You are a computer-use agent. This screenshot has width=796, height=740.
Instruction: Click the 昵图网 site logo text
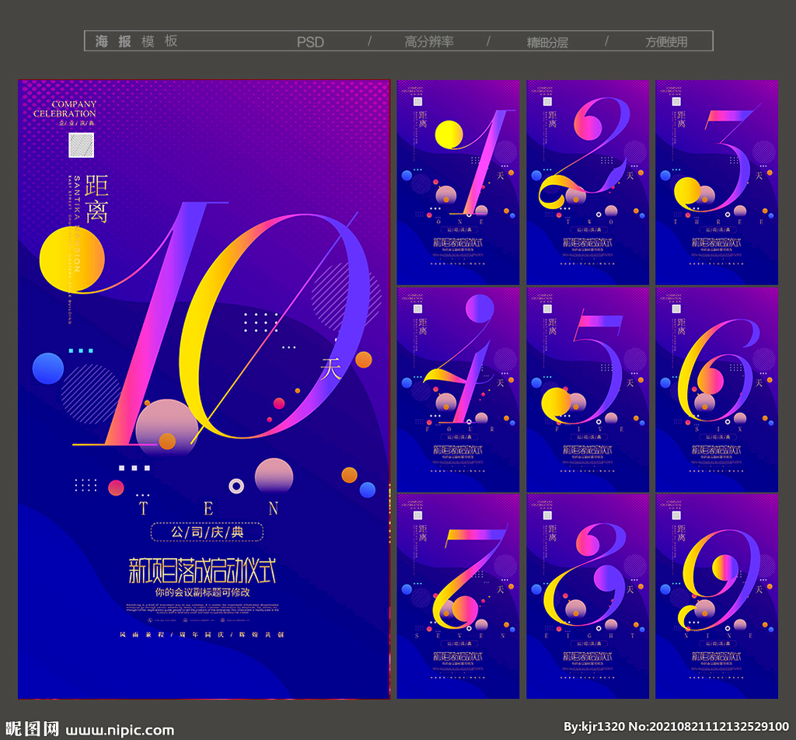[32, 729]
